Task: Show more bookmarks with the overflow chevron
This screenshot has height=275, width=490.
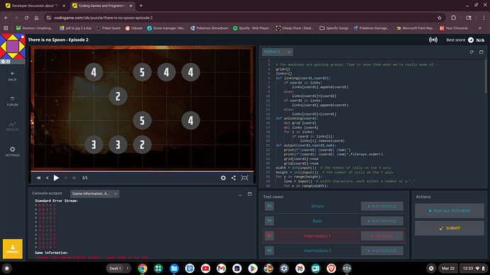Action: [479, 28]
